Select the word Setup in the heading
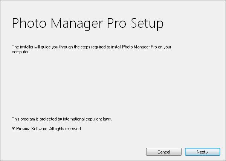Screen dimensions: 226x161 pos(147,24)
